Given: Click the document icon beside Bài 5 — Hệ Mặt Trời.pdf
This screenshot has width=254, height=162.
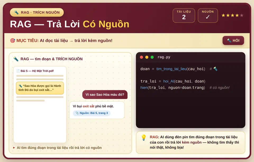Looking at the screenshot, I should (x=18, y=71).
